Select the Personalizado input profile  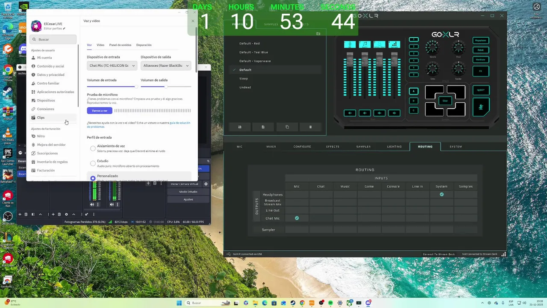[93, 178]
